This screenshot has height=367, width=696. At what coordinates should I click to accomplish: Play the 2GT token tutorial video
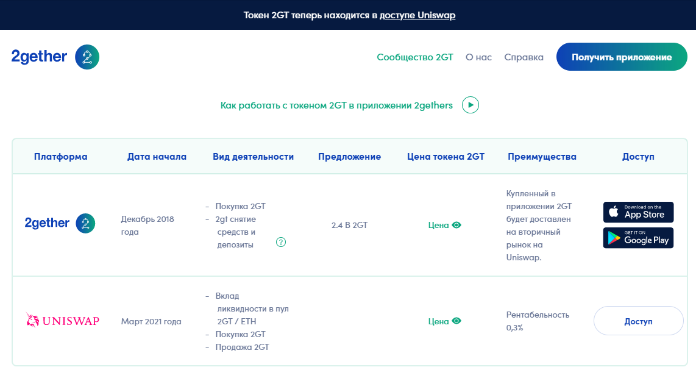[x=471, y=105]
